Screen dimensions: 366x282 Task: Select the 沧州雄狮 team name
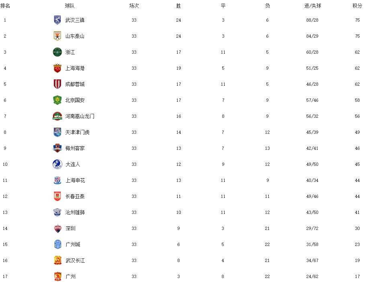tap(75, 212)
